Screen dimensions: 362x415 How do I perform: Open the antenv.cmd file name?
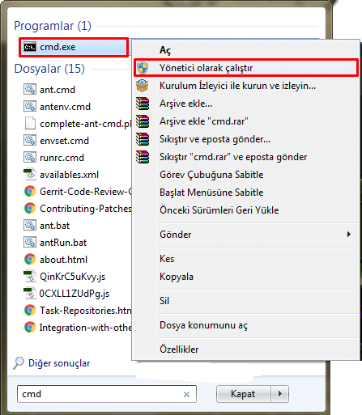click(x=65, y=107)
